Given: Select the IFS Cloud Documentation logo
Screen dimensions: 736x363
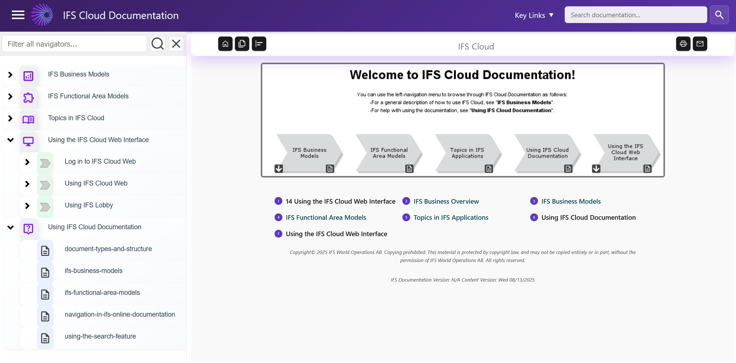Looking at the screenshot, I should pyautogui.click(x=43, y=15).
